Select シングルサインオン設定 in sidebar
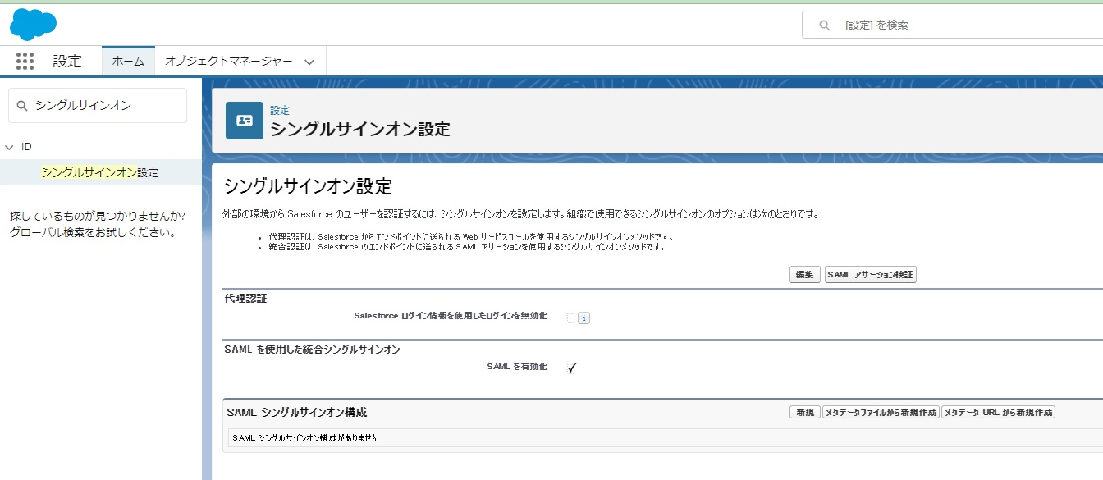The width and height of the screenshot is (1103, 480). [100, 172]
